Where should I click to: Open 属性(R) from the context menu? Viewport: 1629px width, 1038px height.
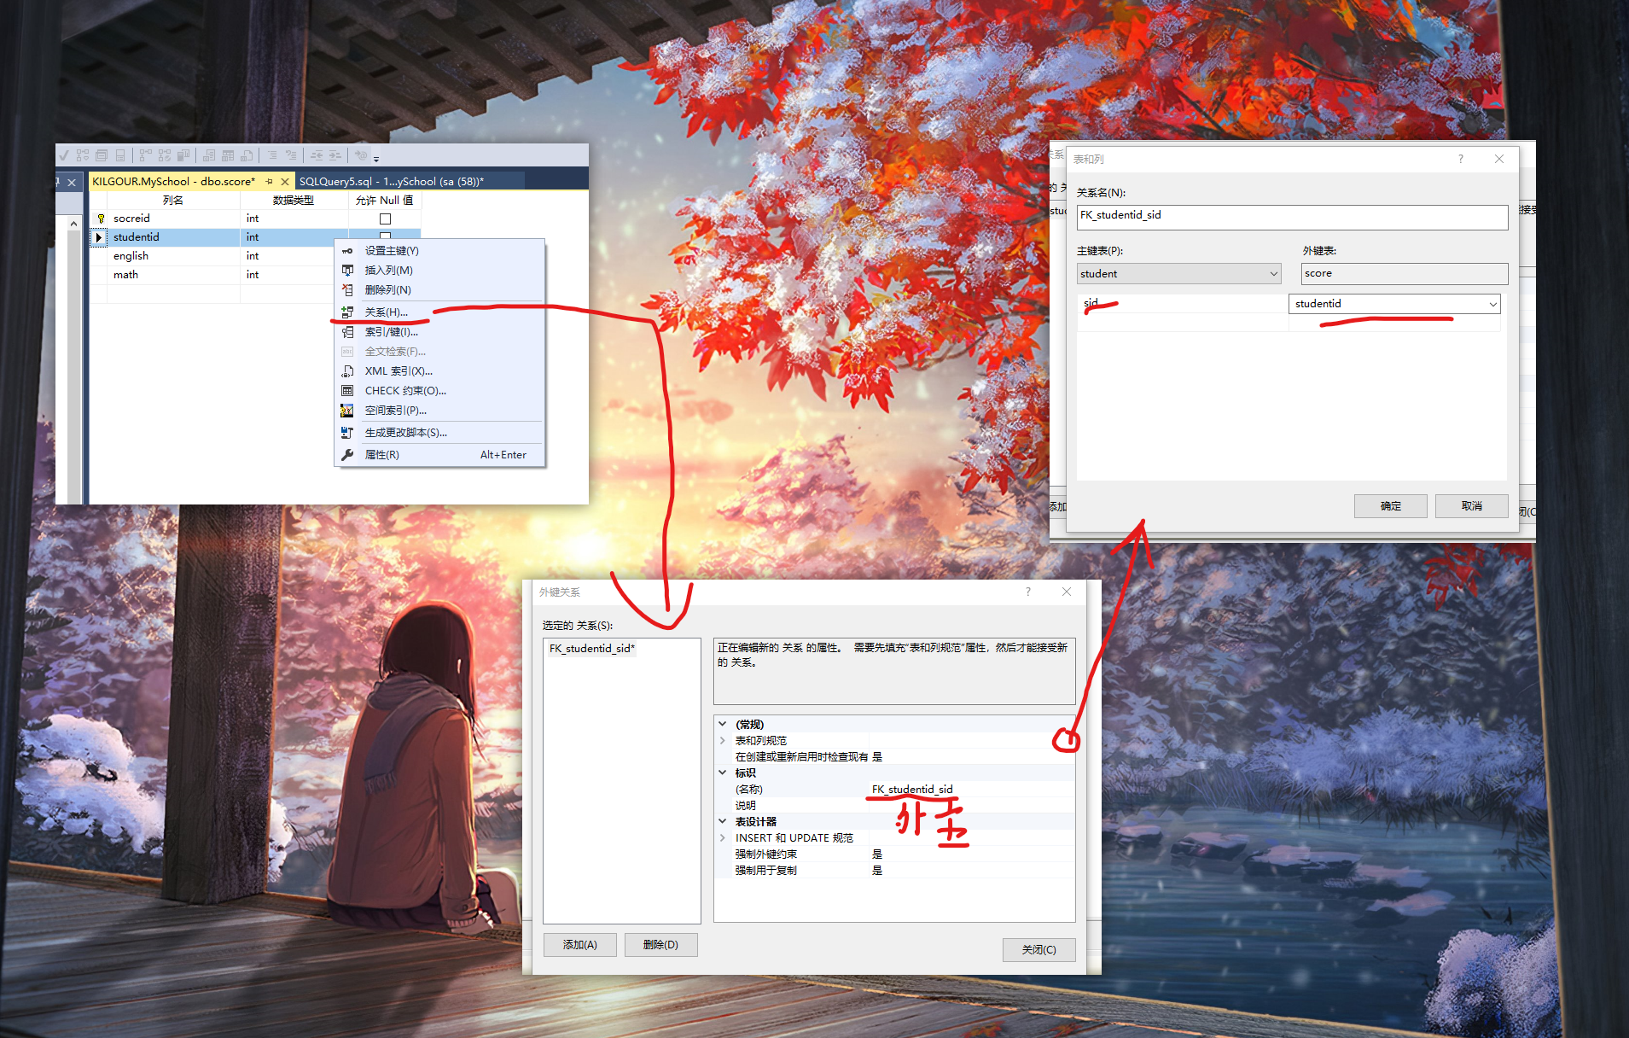[439, 455]
